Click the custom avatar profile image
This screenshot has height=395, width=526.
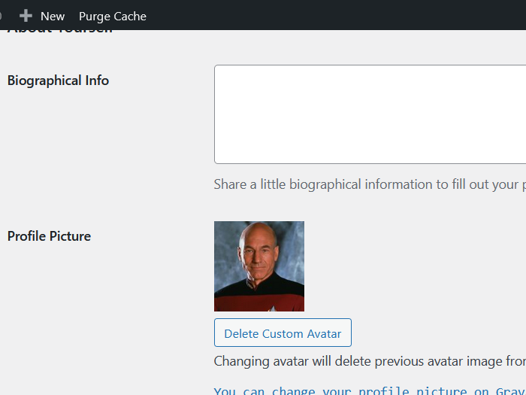259,266
